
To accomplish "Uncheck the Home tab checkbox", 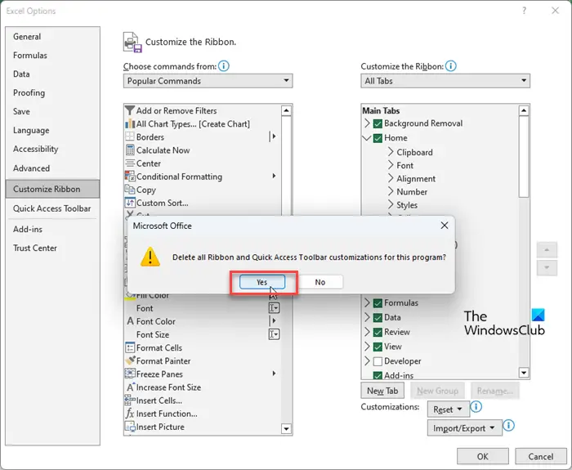I will tap(378, 138).
